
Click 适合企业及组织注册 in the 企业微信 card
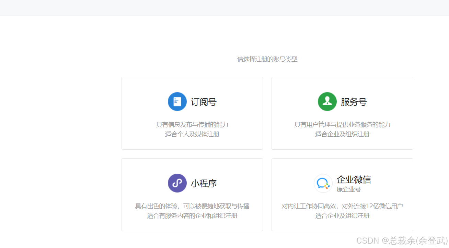(342, 216)
